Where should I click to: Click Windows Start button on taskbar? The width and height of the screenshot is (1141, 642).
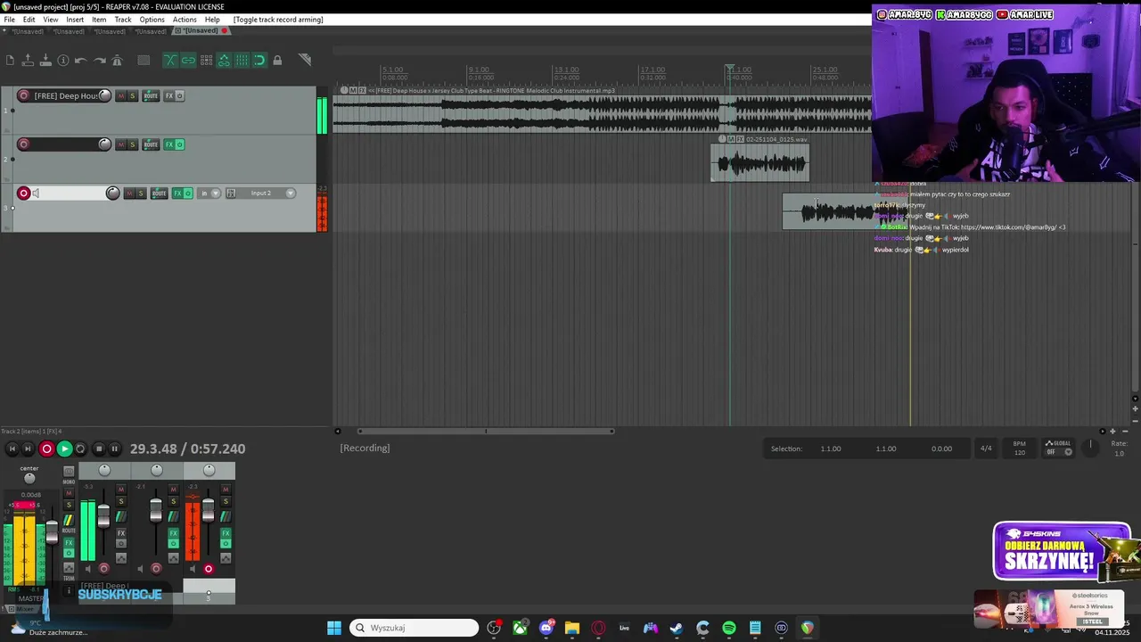[334, 628]
